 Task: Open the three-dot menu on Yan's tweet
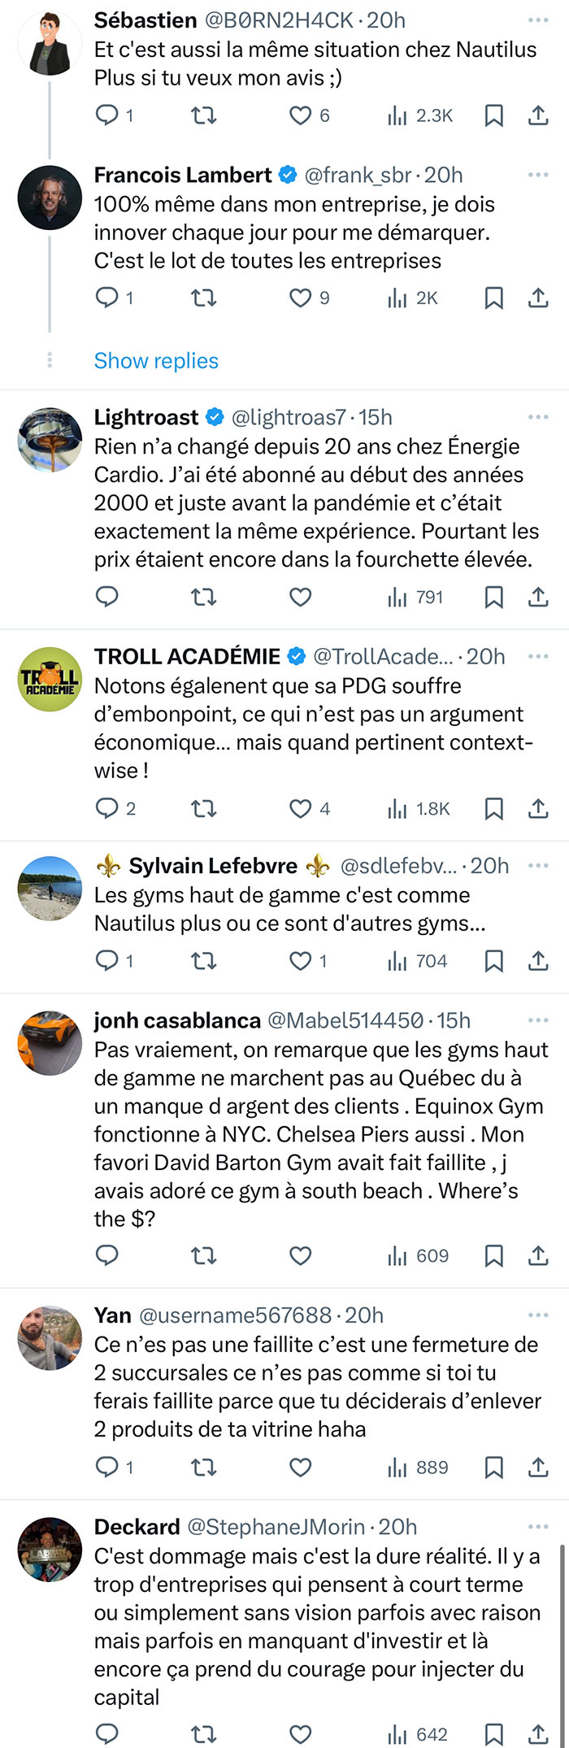pyautogui.click(x=538, y=1315)
